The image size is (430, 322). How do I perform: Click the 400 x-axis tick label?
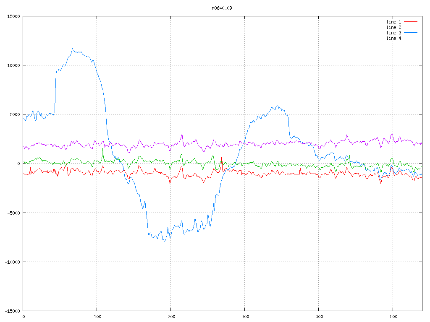pyautogui.click(x=319, y=317)
